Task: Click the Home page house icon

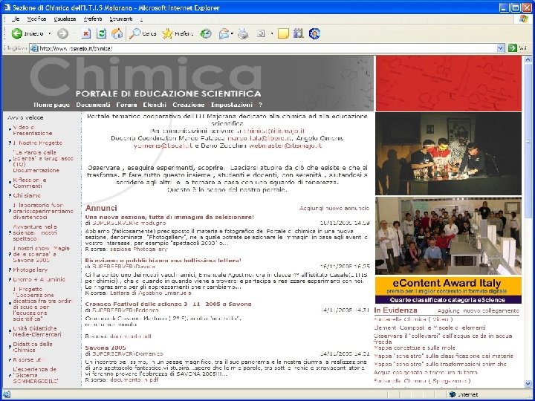Action: tap(117, 33)
